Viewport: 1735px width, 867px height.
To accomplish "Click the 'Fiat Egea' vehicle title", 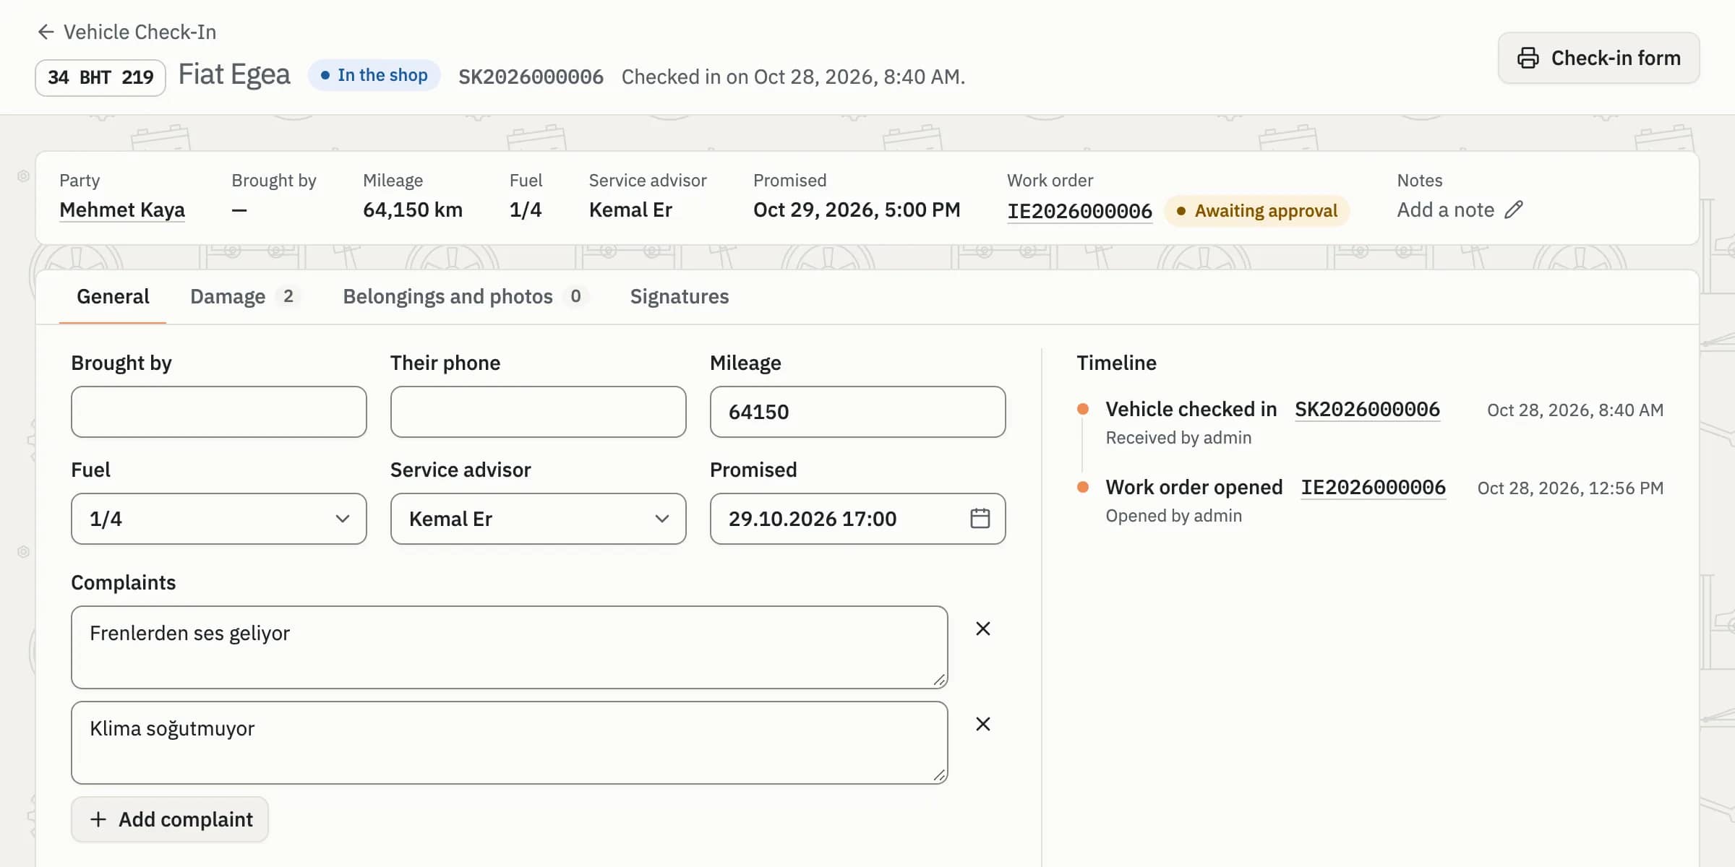I will coord(234,74).
